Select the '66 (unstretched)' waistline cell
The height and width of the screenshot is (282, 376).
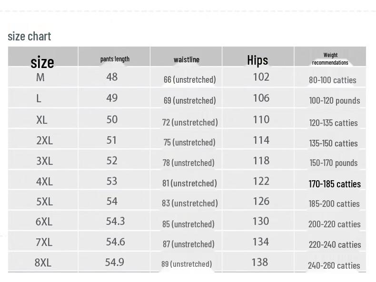coord(189,79)
